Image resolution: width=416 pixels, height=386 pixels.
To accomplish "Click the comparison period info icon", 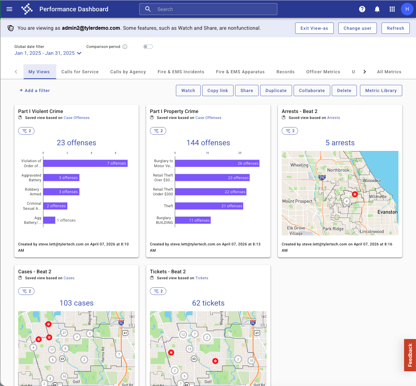I will tap(125, 47).
